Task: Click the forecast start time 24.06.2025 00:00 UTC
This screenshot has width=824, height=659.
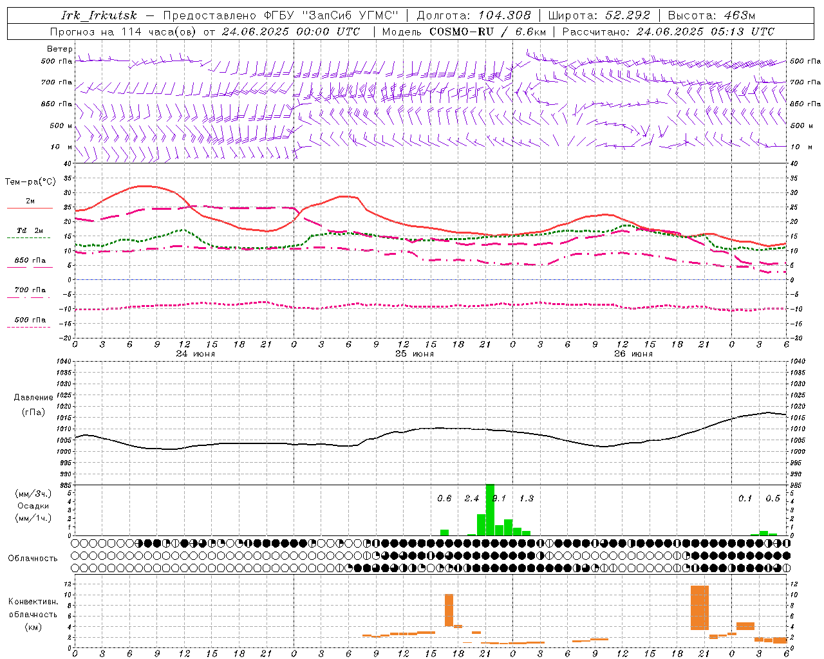Action: click(x=291, y=32)
